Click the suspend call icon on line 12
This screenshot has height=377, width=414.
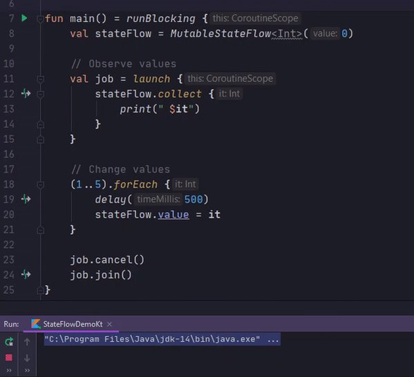26,94
